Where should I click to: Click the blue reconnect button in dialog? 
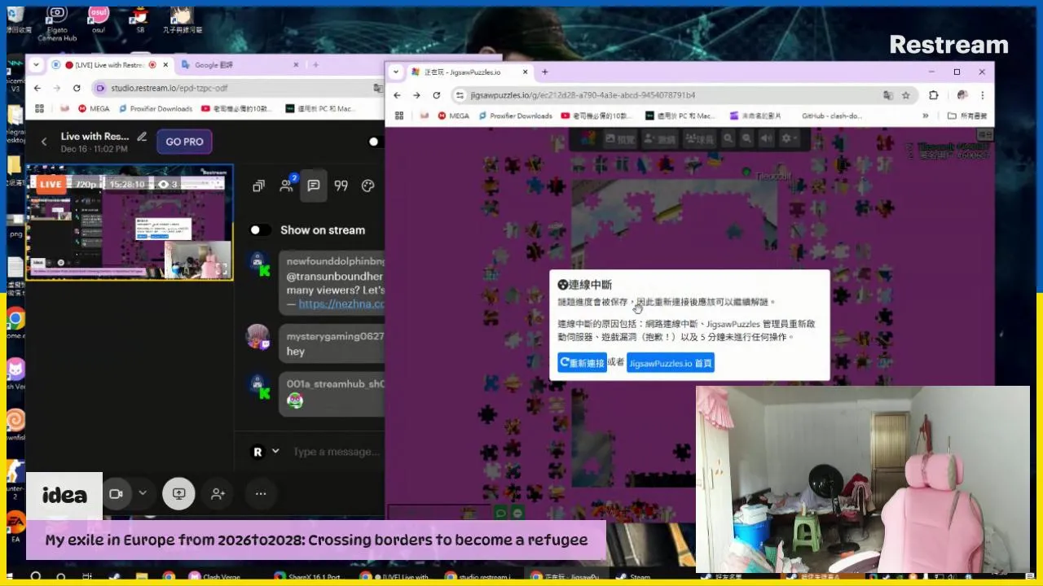pos(582,363)
